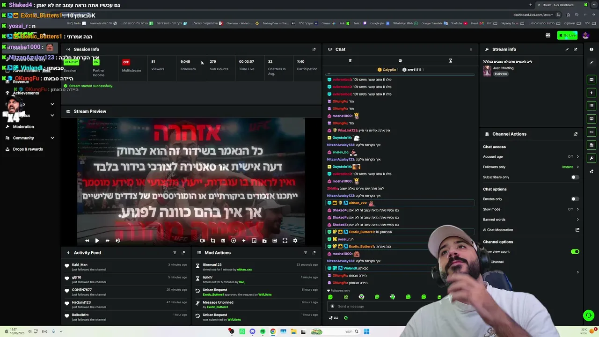Click the camera icon in stream preview

(x=203, y=241)
